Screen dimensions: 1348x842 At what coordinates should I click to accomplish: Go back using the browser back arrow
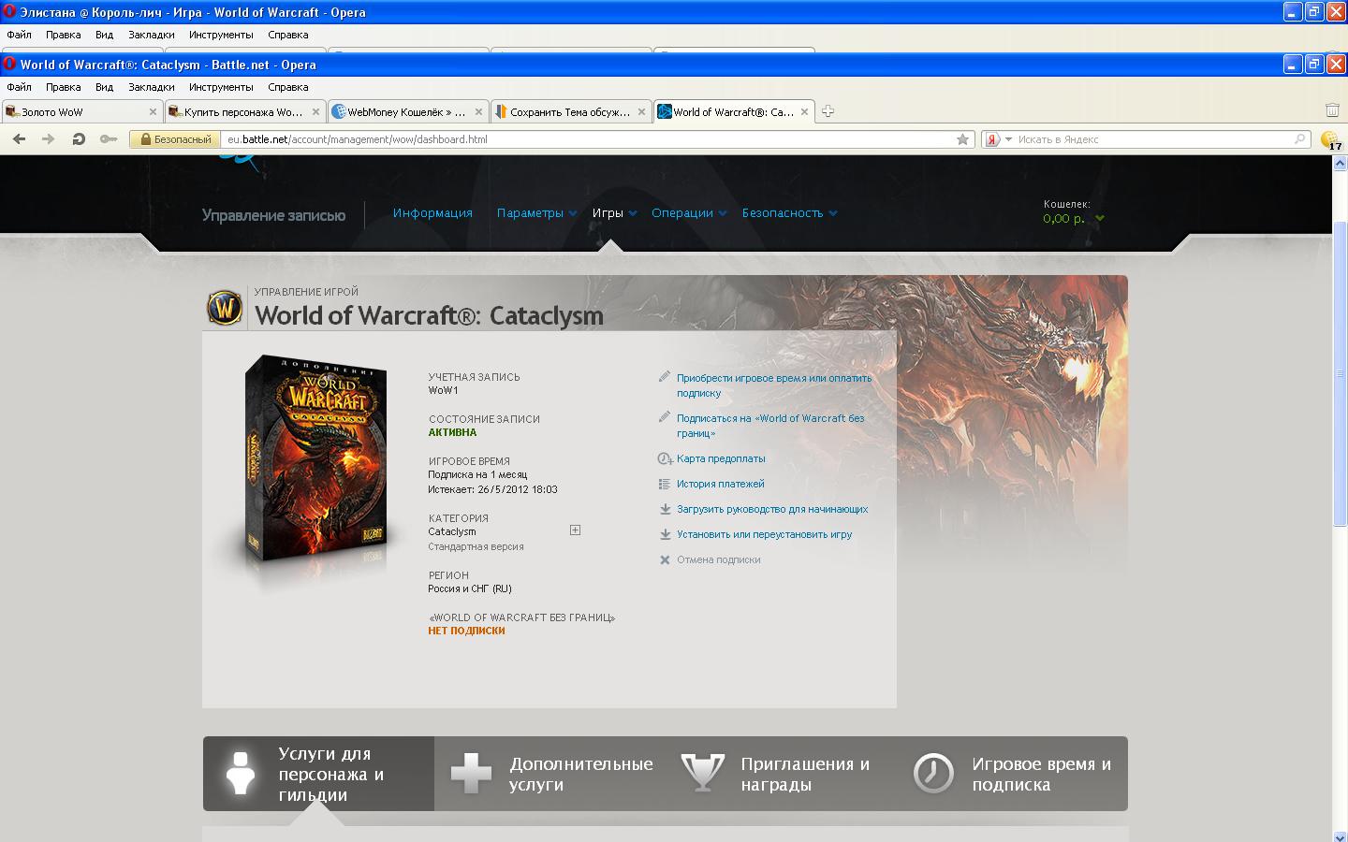coord(19,139)
